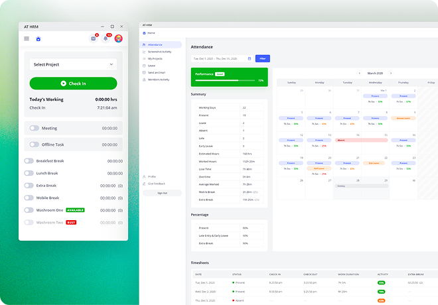
Task: Click the BUSY badge next to Washroom Two
Action: click(x=71, y=222)
